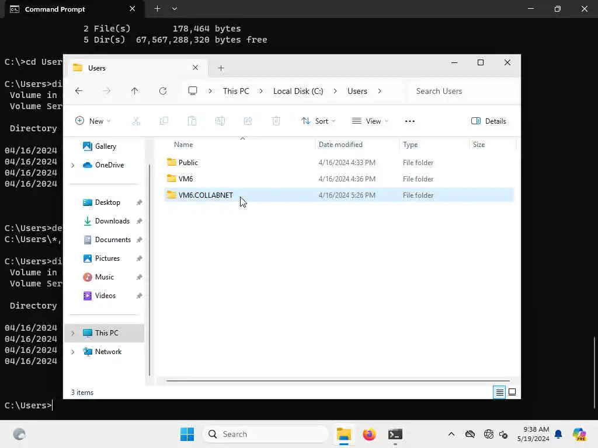Add a new File Explorer tab
Image resolution: width=598 pixels, height=448 pixels.
point(221,68)
